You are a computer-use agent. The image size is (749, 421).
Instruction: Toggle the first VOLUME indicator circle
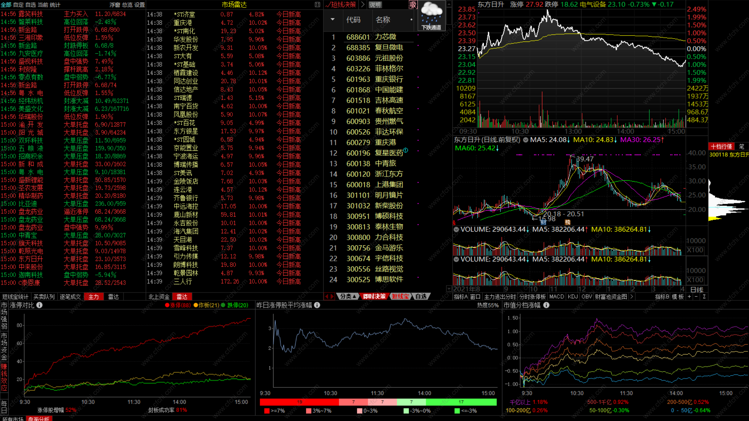click(456, 230)
